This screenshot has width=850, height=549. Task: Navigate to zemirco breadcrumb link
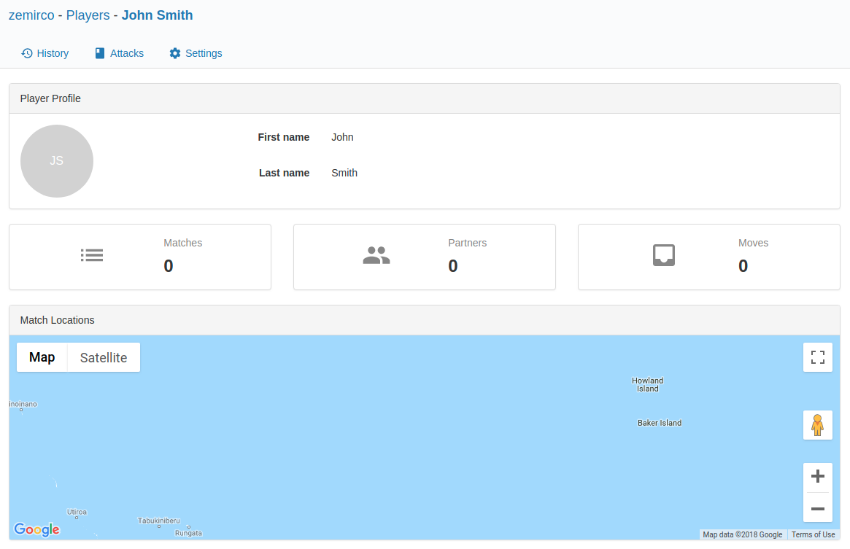[31, 15]
